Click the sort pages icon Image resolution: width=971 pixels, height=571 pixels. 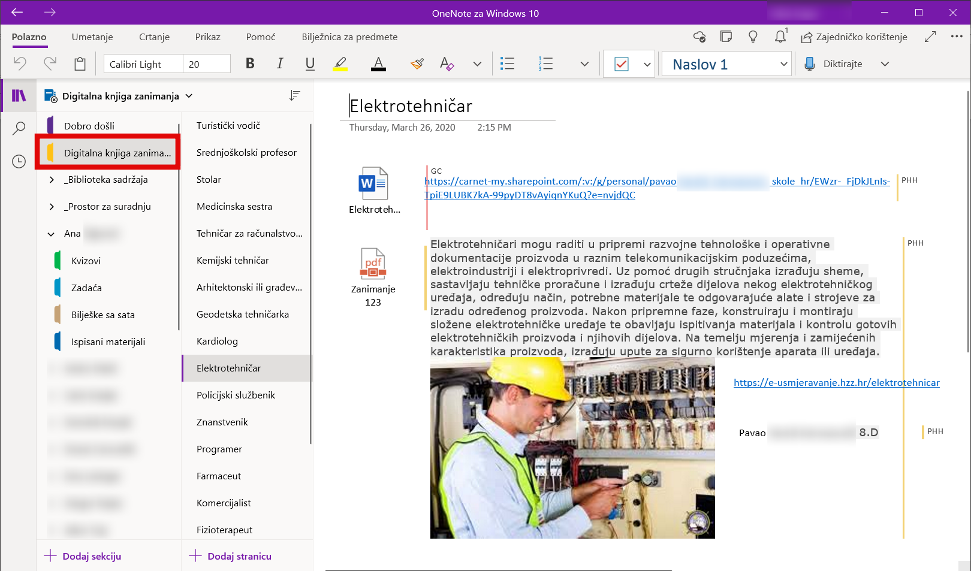(x=294, y=96)
